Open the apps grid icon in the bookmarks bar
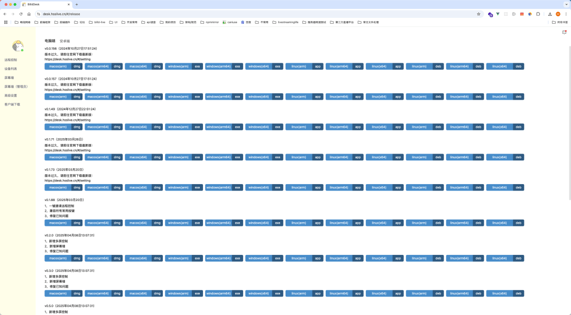571x315 pixels. coord(6,22)
